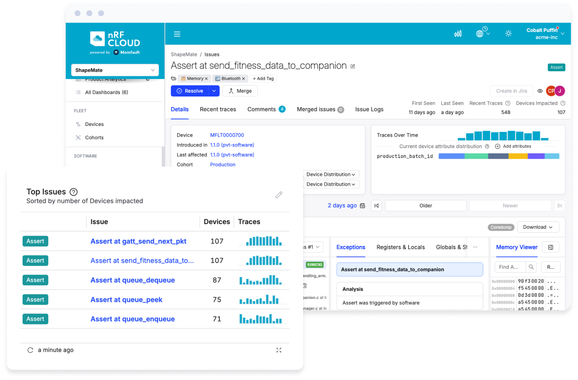Expand the Download dropdown
Image resolution: width=578 pixels, height=380 pixels.
coord(538,227)
